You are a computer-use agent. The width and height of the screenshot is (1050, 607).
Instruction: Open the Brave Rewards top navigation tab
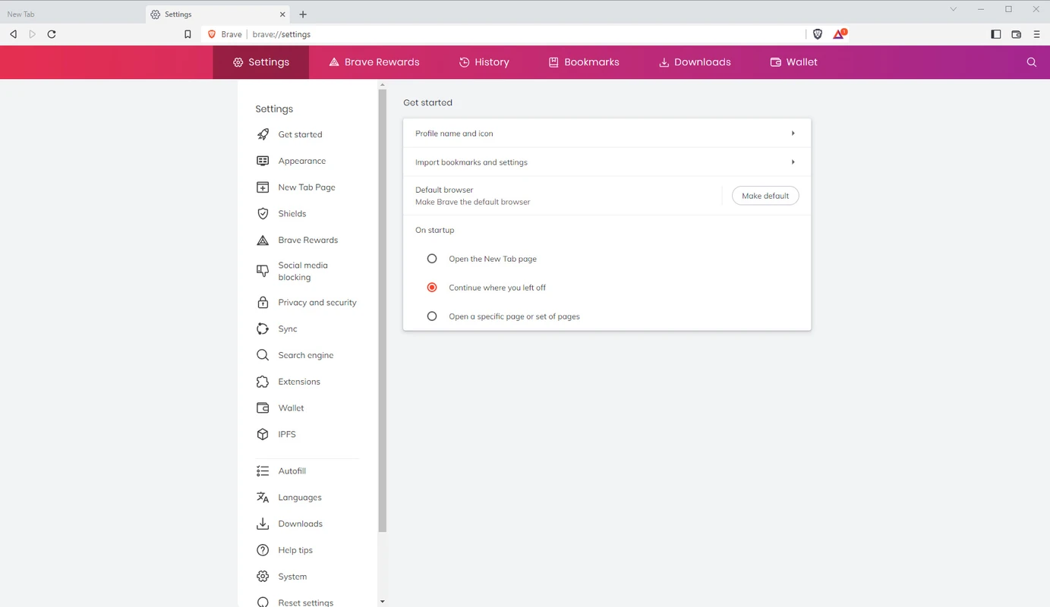pos(374,62)
